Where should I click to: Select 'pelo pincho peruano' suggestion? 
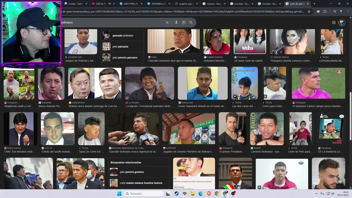(122, 57)
